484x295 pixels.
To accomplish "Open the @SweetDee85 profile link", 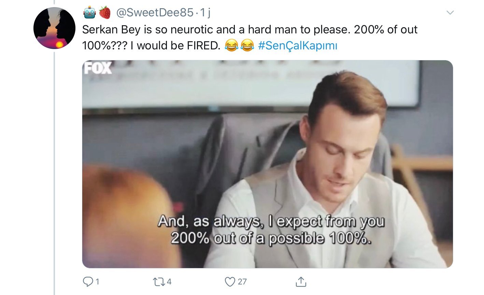I will point(155,13).
